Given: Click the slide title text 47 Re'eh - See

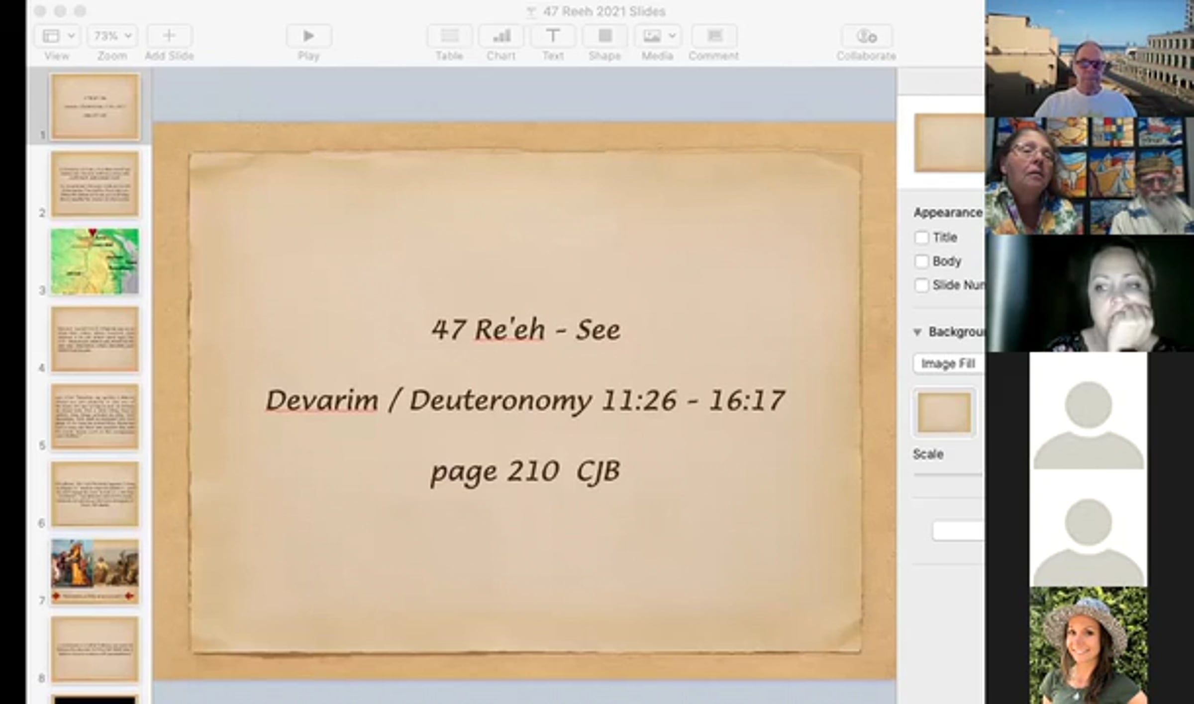Looking at the screenshot, I should 526,330.
